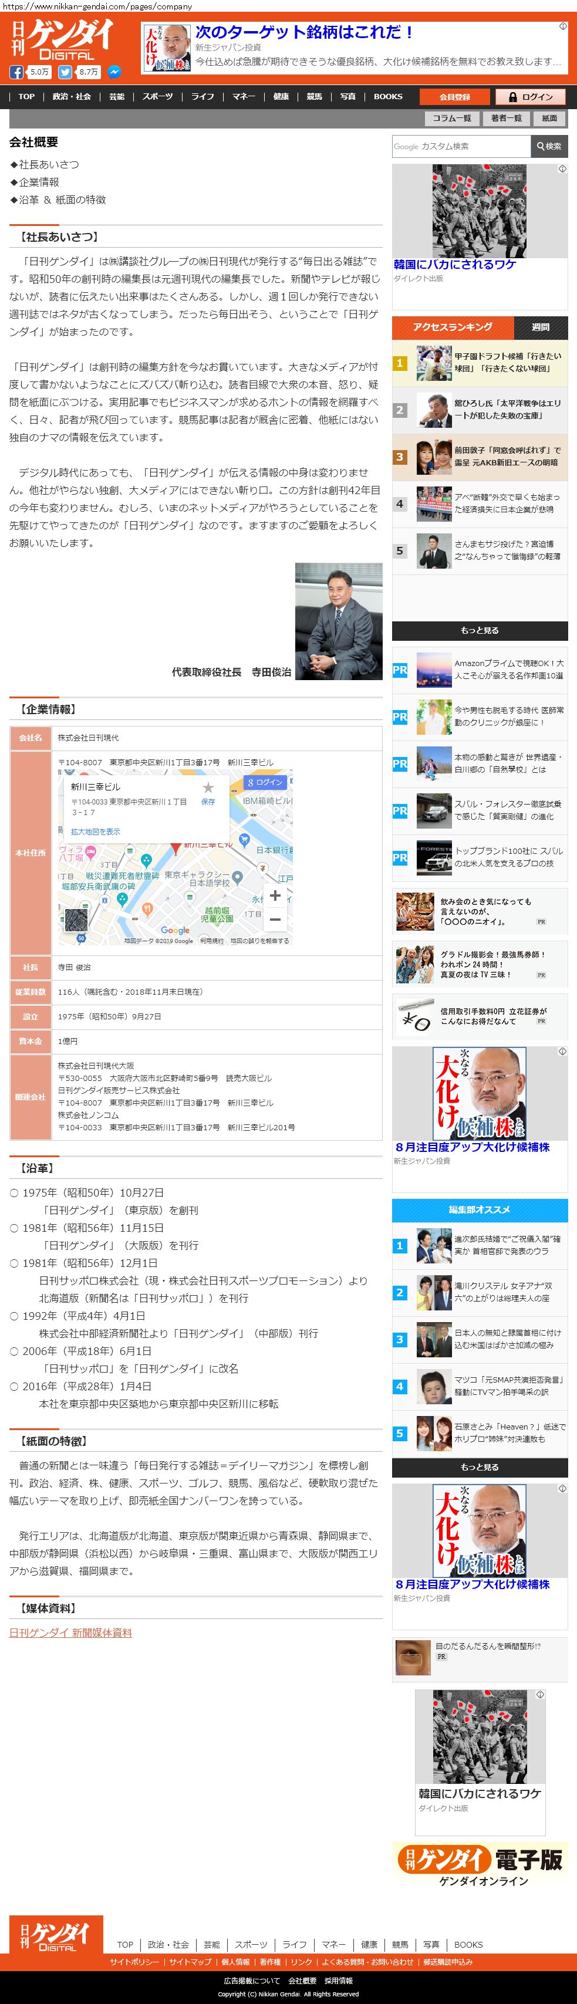
Task: Zoom out with map minus button
Action: click(x=275, y=919)
